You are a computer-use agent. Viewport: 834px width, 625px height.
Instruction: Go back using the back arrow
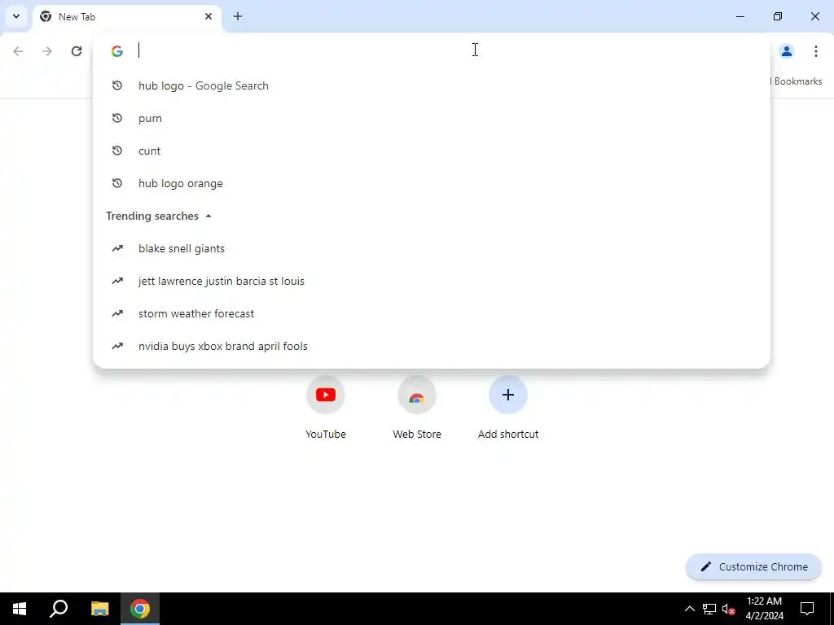point(18,51)
